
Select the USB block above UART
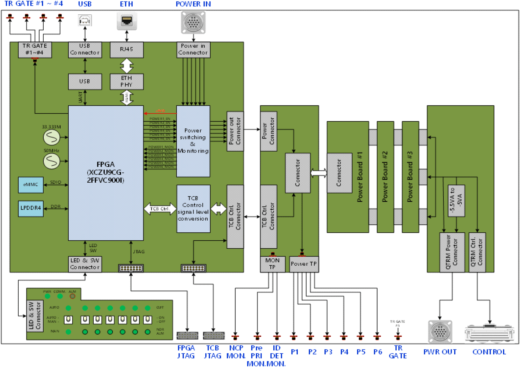tap(85, 82)
